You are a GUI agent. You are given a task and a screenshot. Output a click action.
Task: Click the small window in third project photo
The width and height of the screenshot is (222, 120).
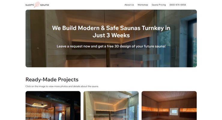click(x=174, y=112)
